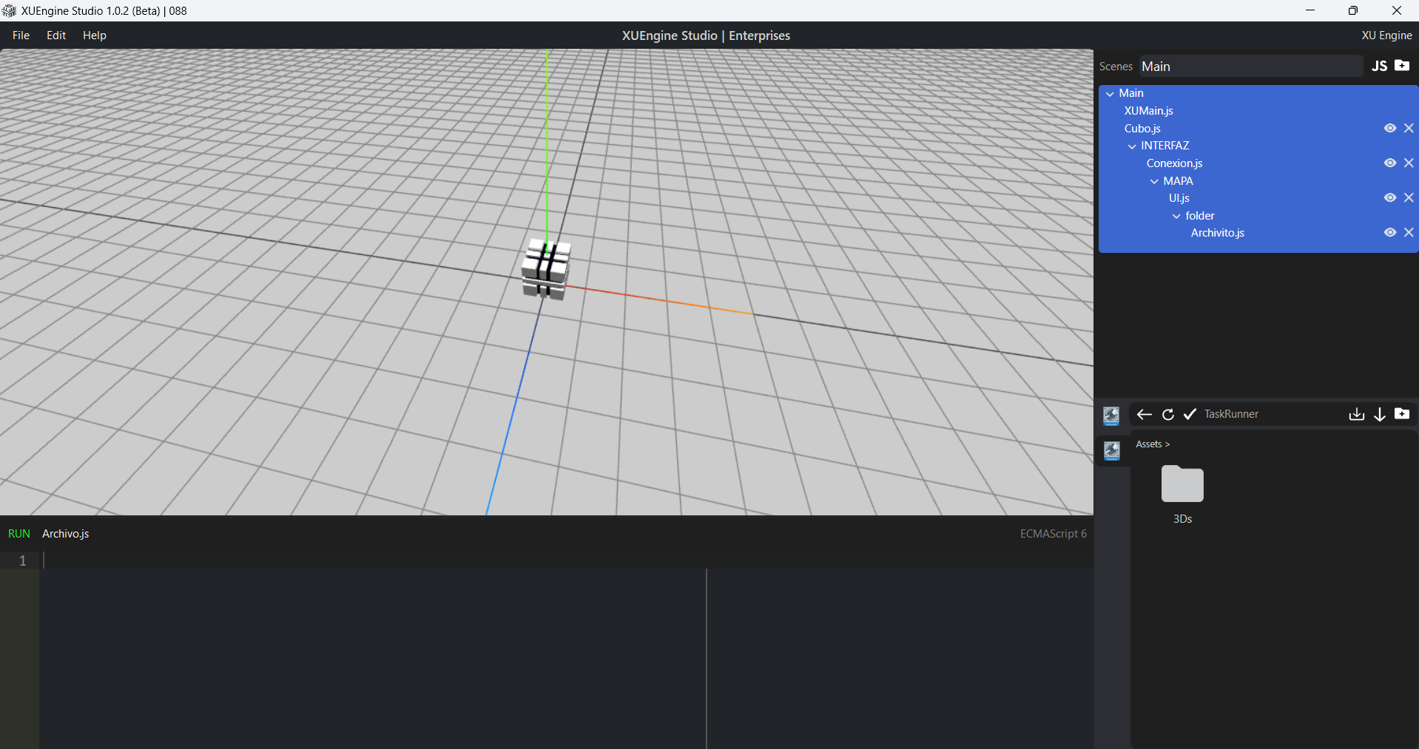Collapse the INTERFAZ tree node

[1132, 146]
